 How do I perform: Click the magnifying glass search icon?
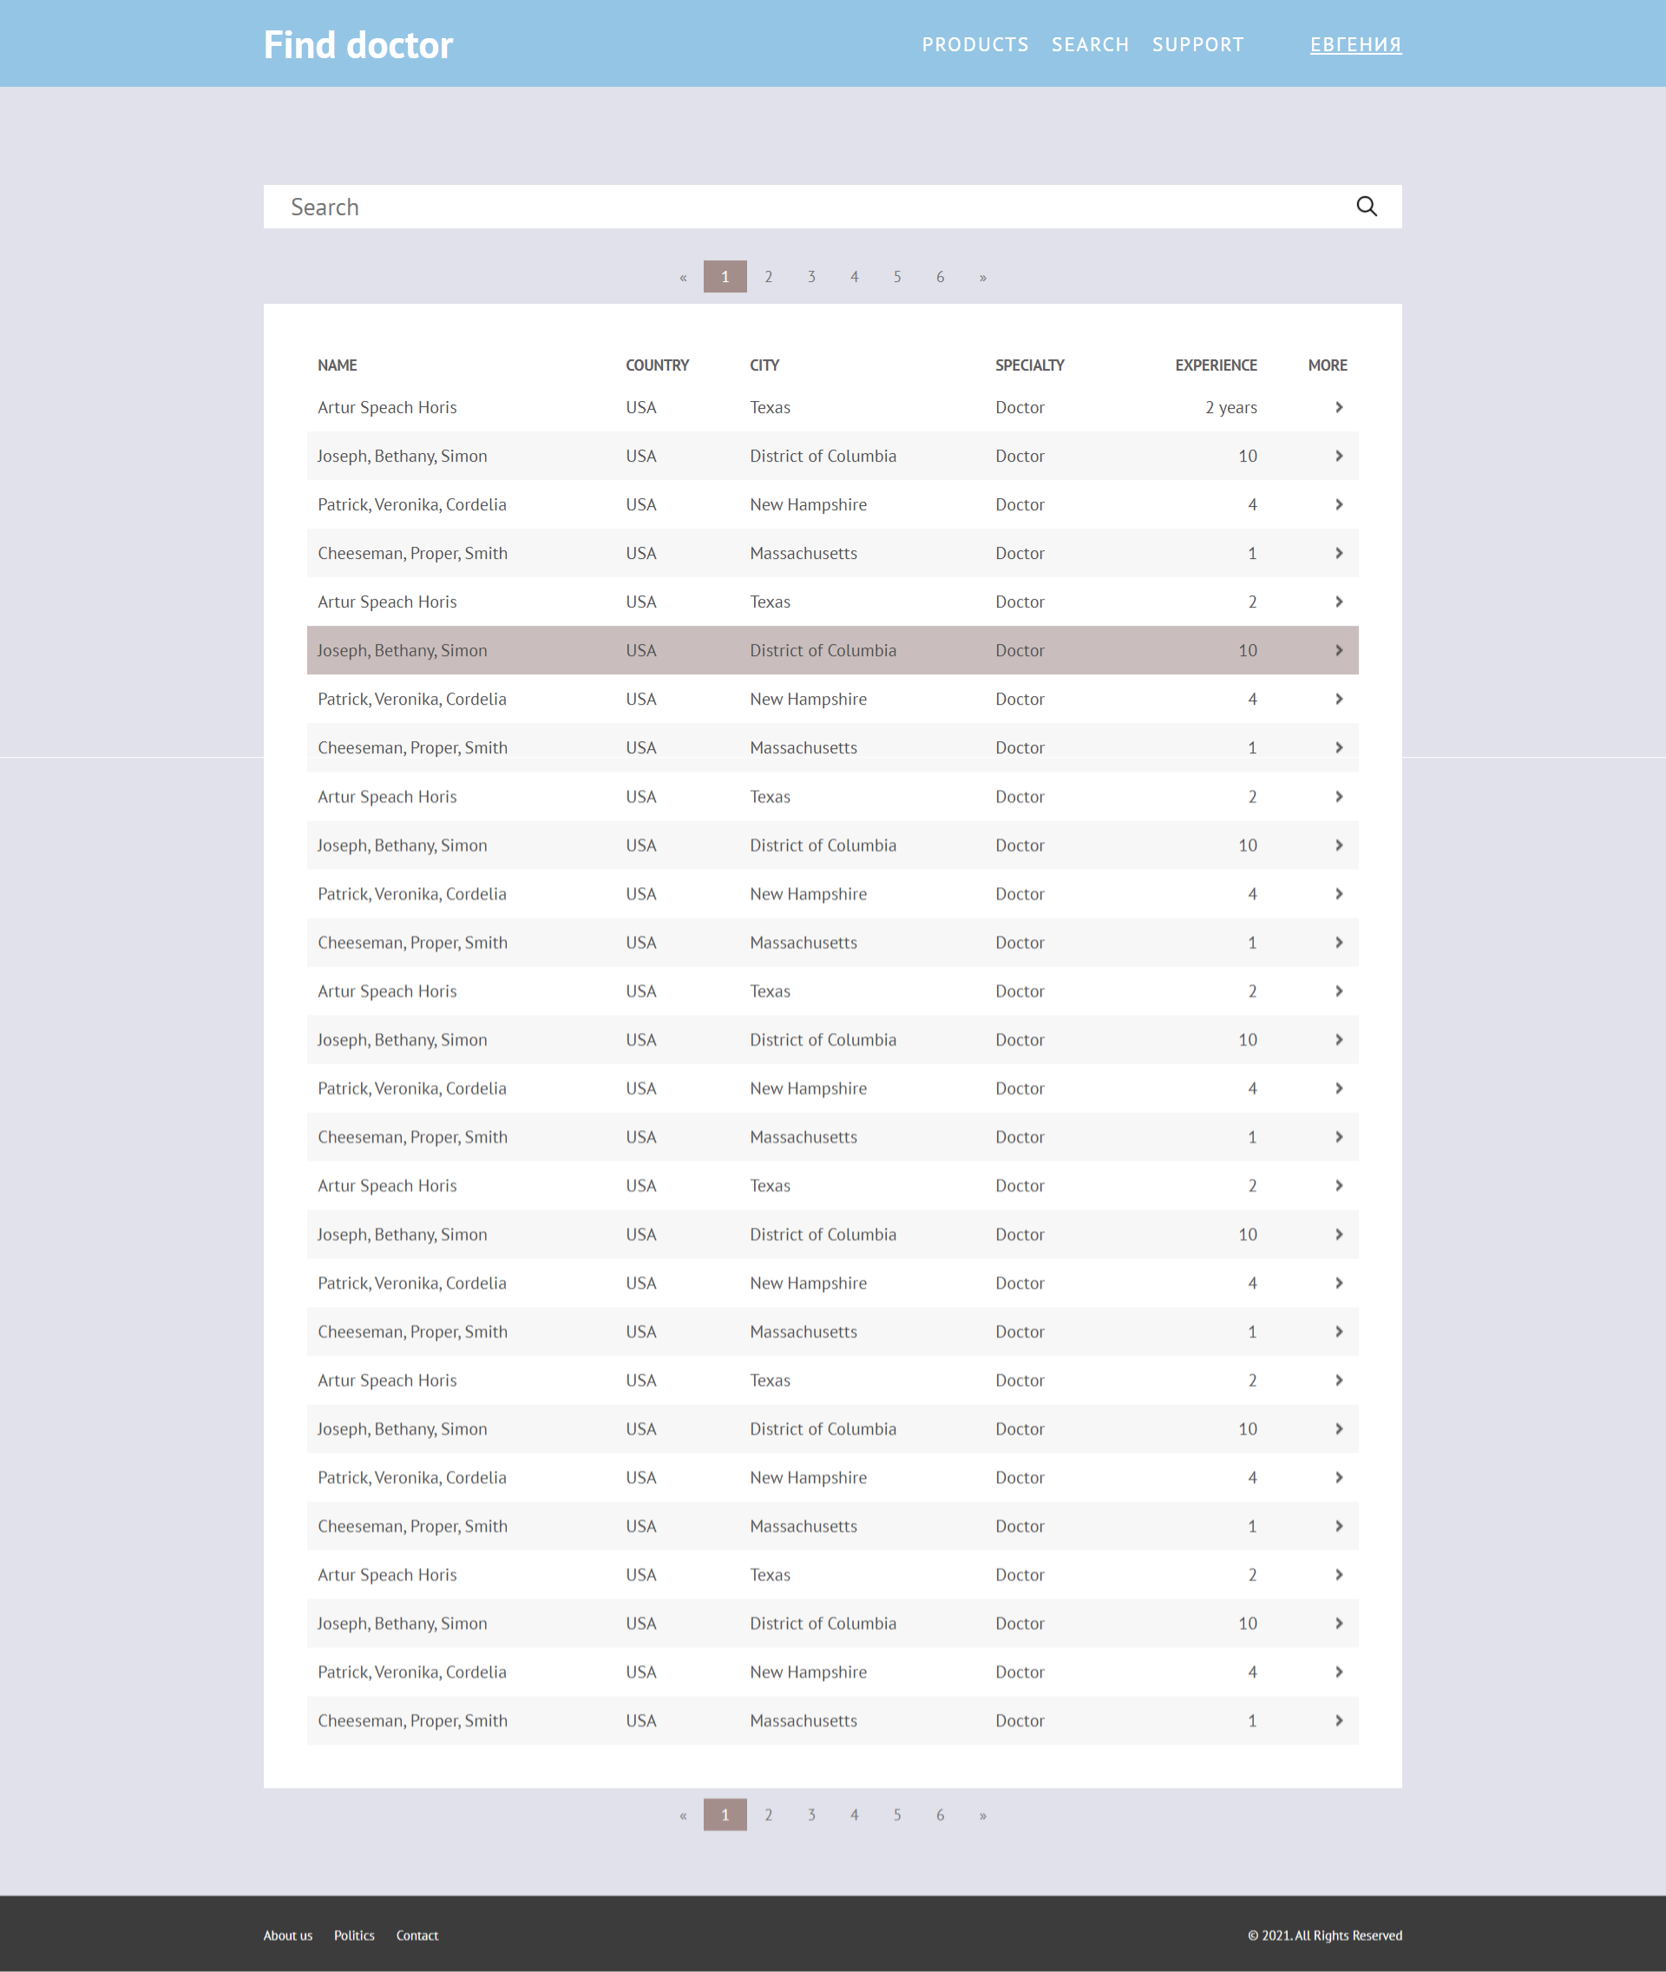(1366, 206)
